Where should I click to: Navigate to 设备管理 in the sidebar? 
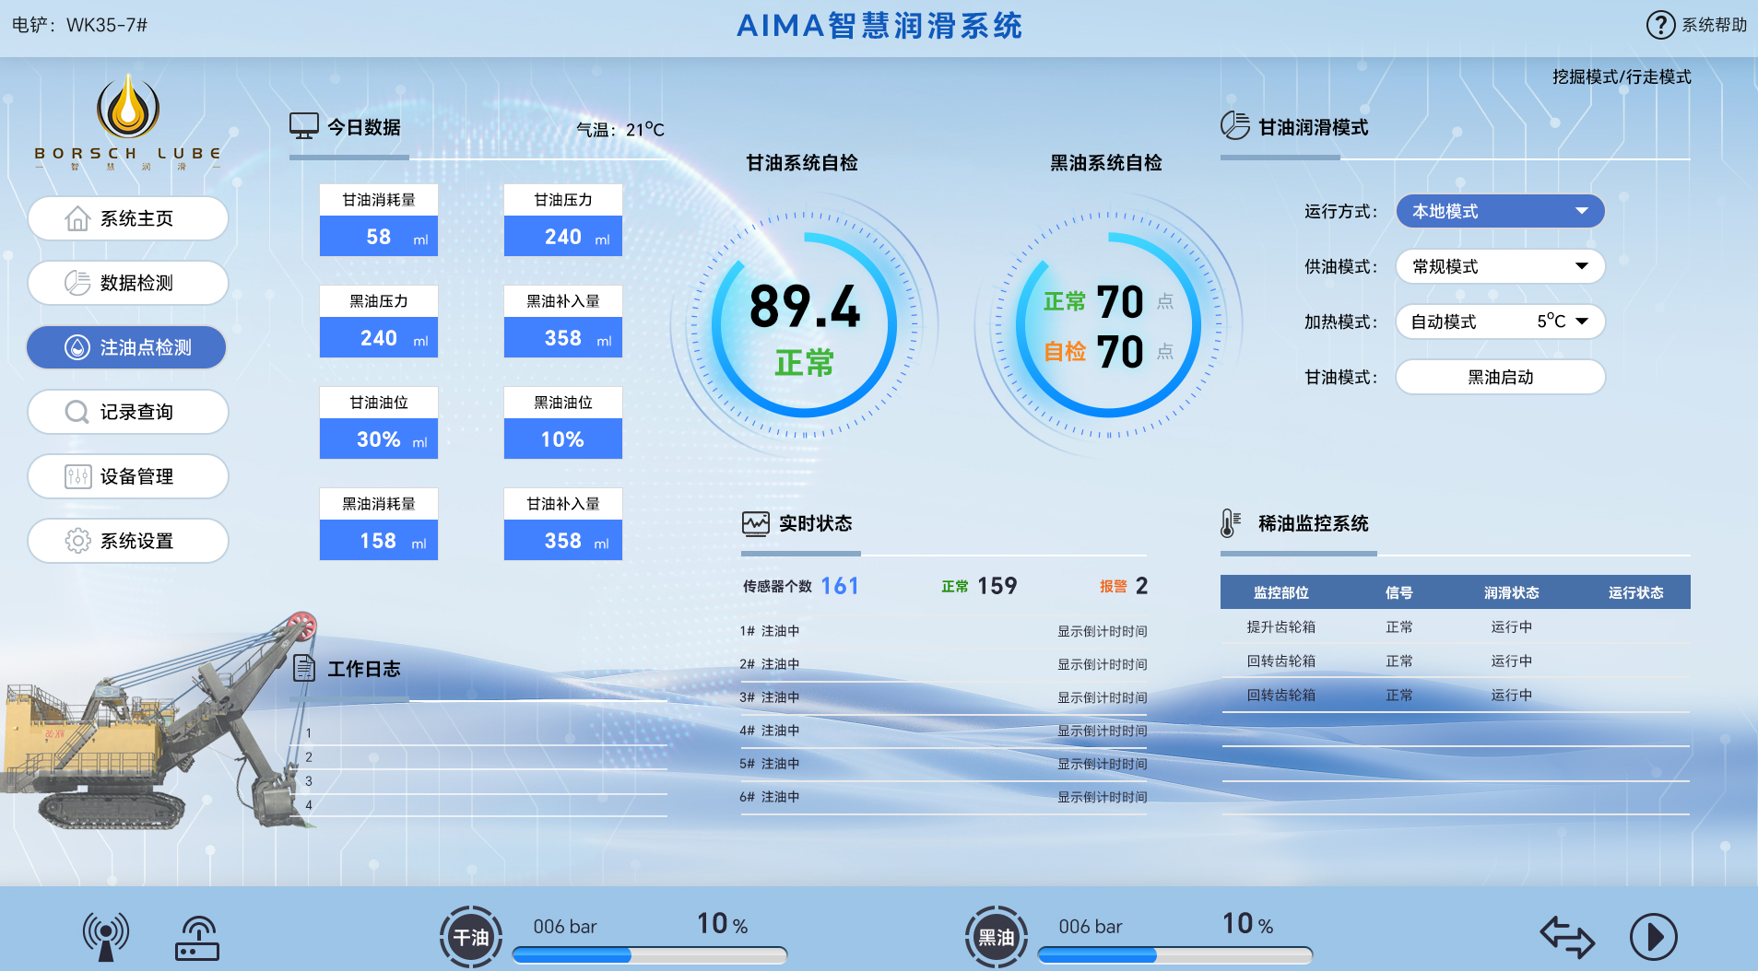tap(128, 476)
